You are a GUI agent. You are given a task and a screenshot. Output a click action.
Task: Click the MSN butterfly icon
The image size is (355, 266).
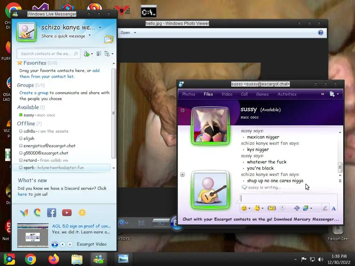24,213
